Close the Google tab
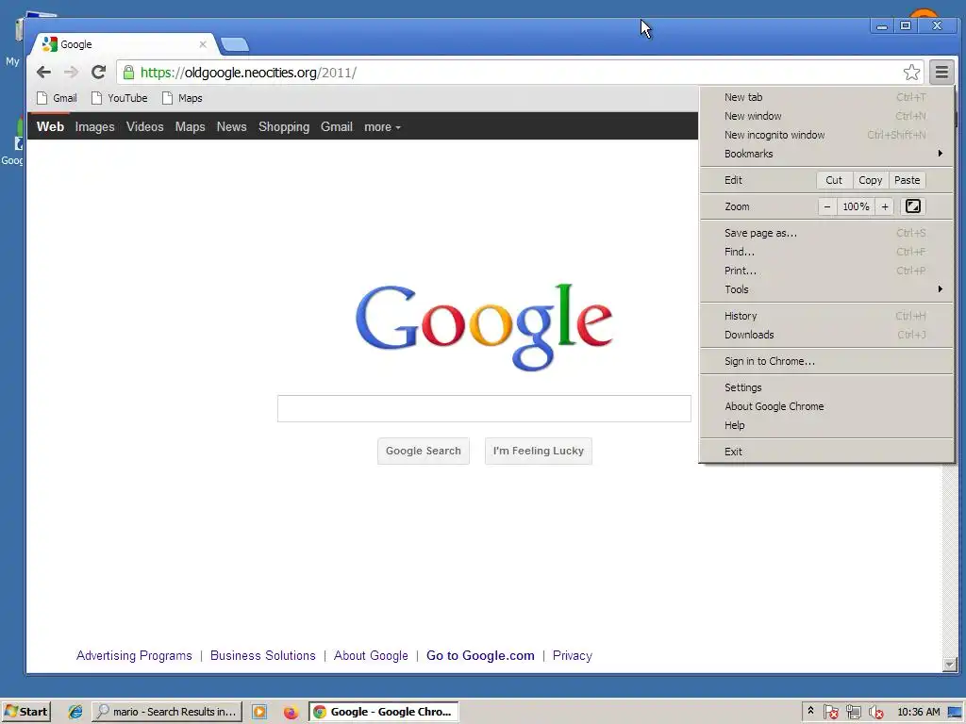This screenshot has height=724, width=966. [203, 44]
